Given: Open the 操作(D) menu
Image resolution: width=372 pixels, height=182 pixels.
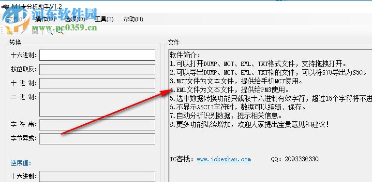Looking at the screenshot, I should coord(45,19).
